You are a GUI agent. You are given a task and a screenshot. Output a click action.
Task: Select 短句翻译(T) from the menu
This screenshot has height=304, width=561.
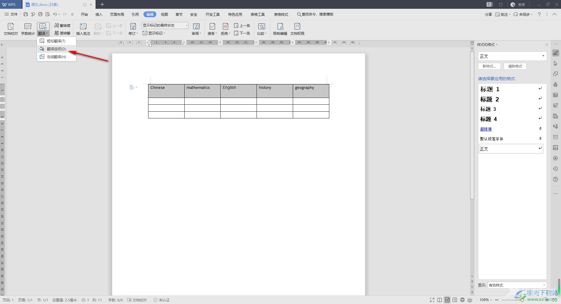56,41
